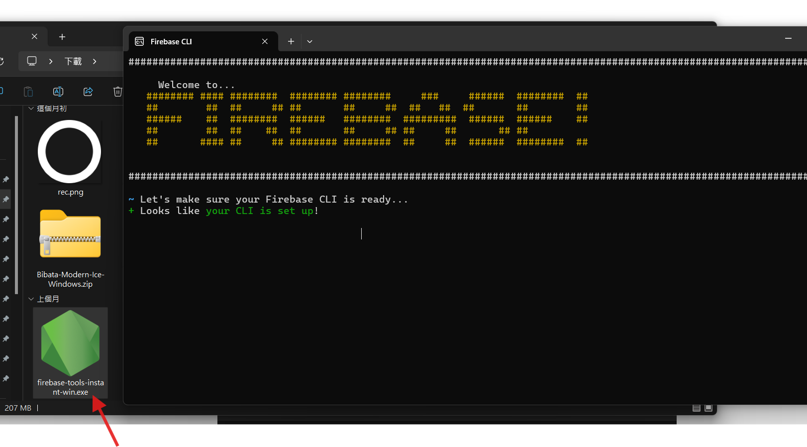
Task: Switch to large icons view in status bar
Action: pos(708,408)
